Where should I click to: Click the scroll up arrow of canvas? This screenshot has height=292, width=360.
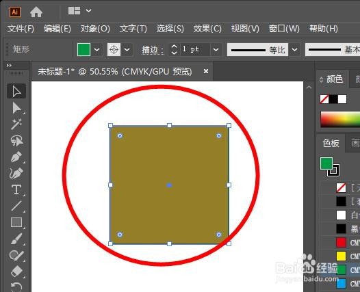point(309,87)
